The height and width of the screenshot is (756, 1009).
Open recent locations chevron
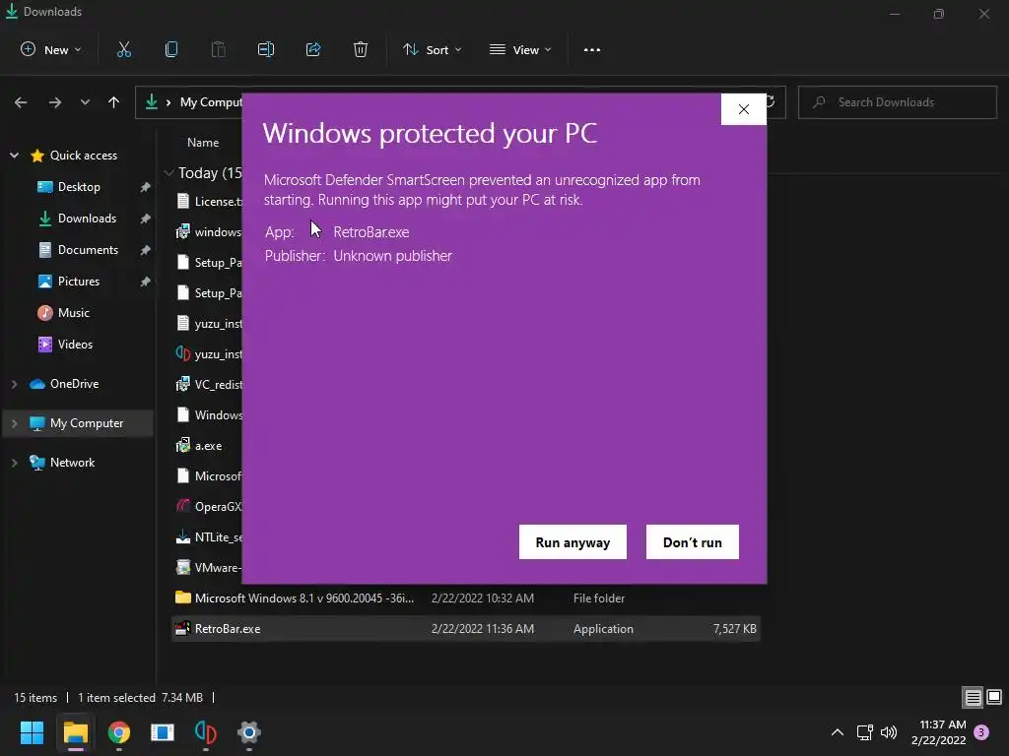tap(85, 102)
